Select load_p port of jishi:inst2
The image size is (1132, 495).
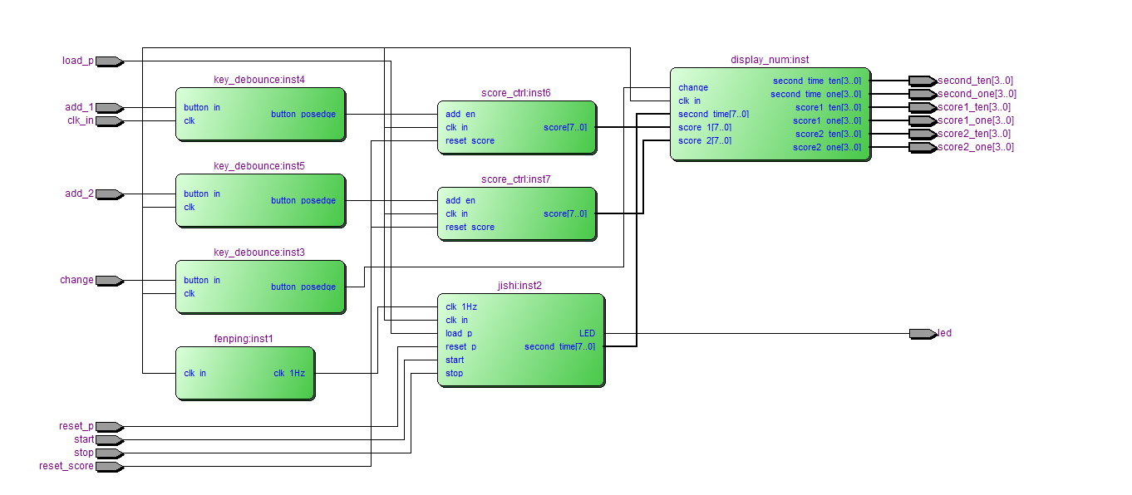[x=459, y=334]
